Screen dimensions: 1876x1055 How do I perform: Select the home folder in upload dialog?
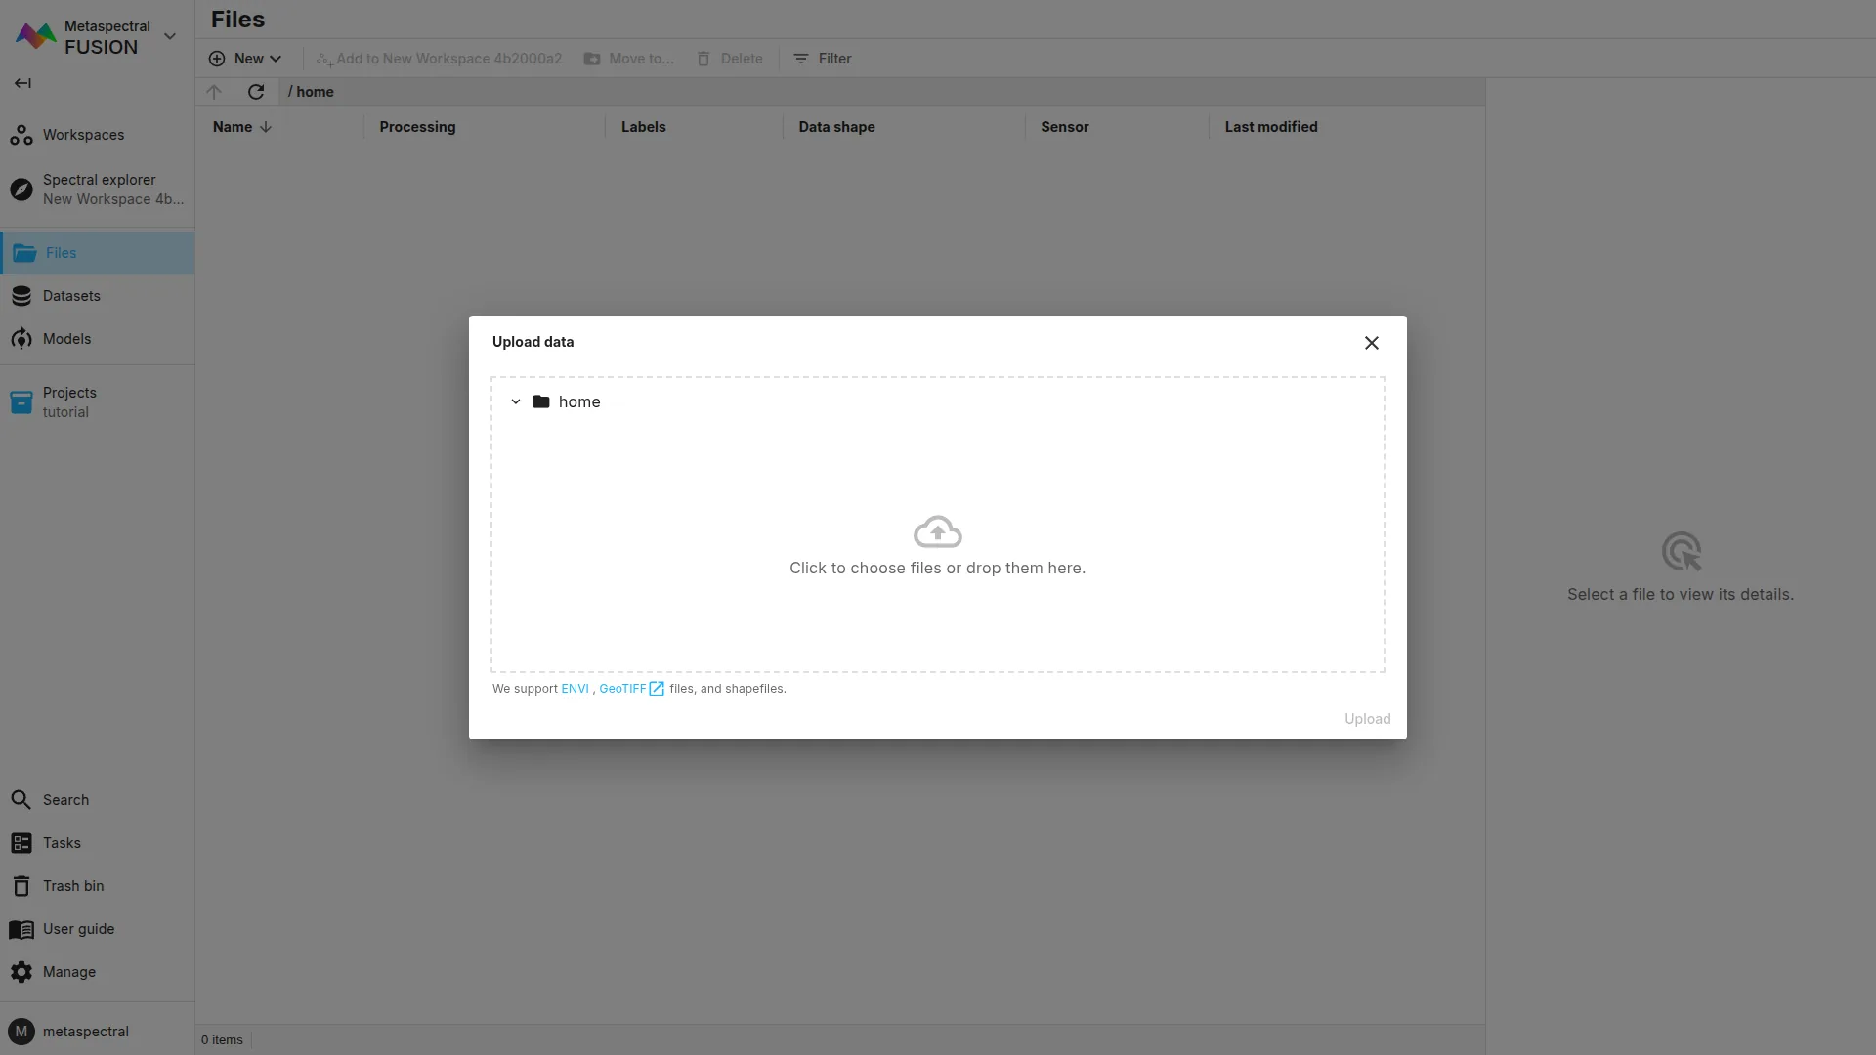578,401
